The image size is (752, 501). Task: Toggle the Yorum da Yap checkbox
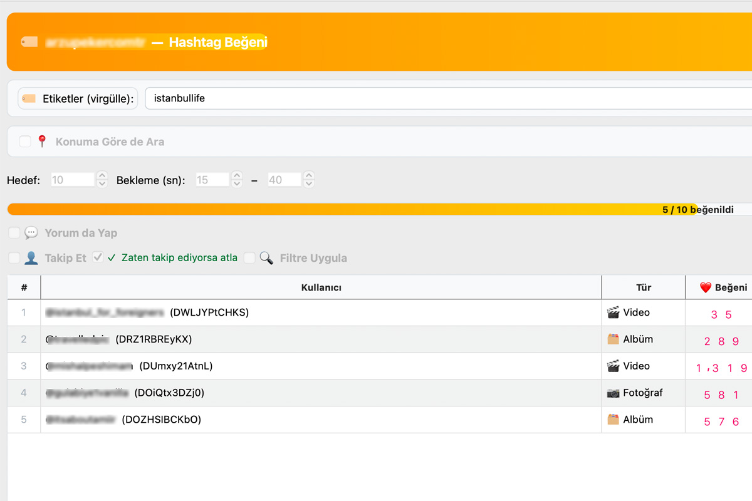pyautogui.click(x=14, y=233)
